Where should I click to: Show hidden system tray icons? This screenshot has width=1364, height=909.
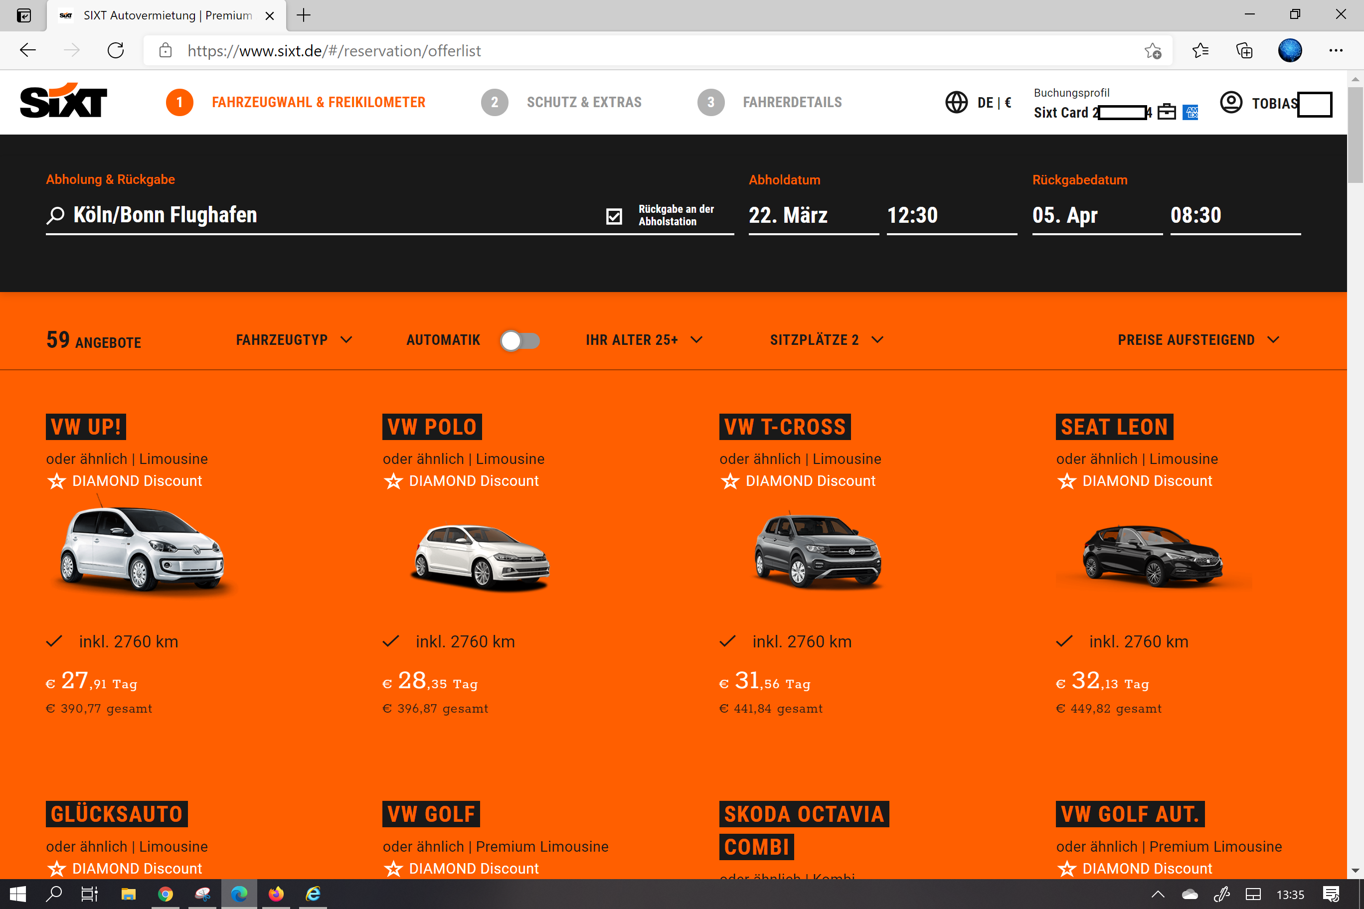1158,895
